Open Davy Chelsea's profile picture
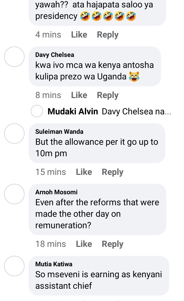184x301 pixels. (14, 57)
